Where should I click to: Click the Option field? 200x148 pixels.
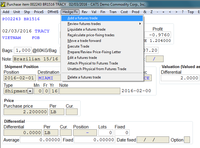coord(187,140)
